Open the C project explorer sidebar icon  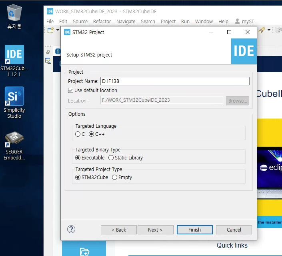48,61
